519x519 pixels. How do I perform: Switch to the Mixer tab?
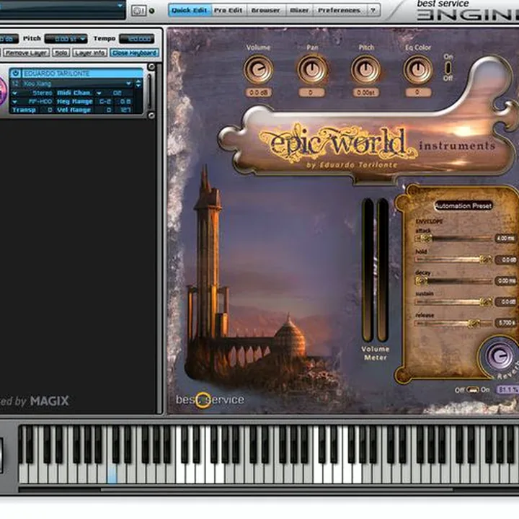point(299,10)
